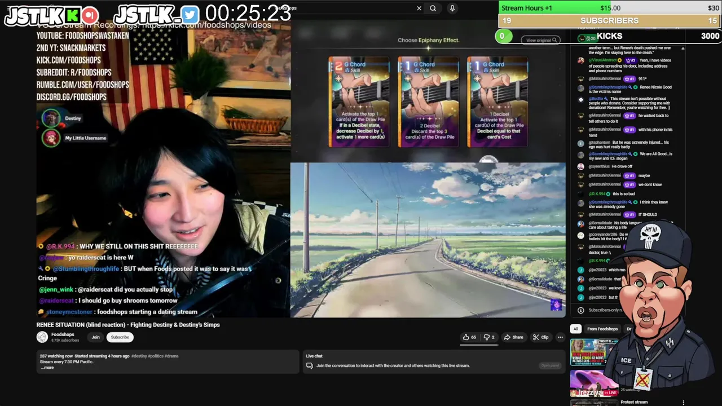
Task: Expand the description with ...more
Action: pyautogui.click(x=47, y=368)
